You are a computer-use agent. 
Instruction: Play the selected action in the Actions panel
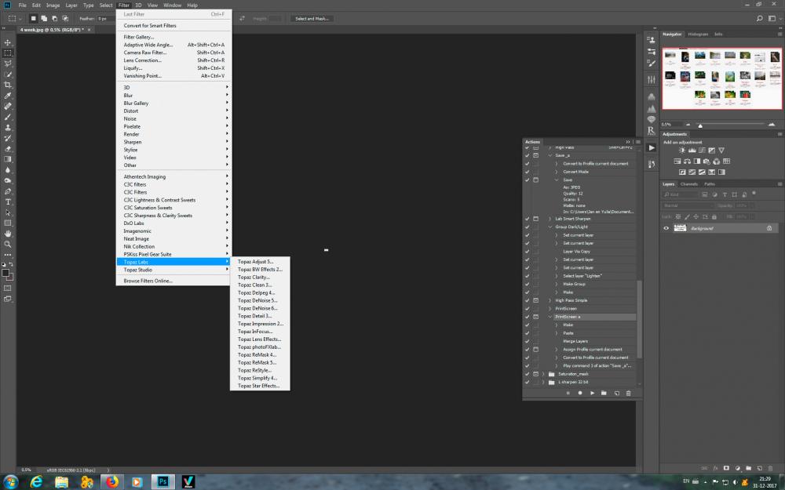[592, 393]
